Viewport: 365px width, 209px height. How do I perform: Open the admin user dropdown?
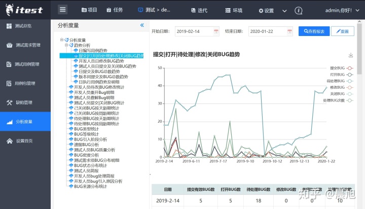click(342, 10)
